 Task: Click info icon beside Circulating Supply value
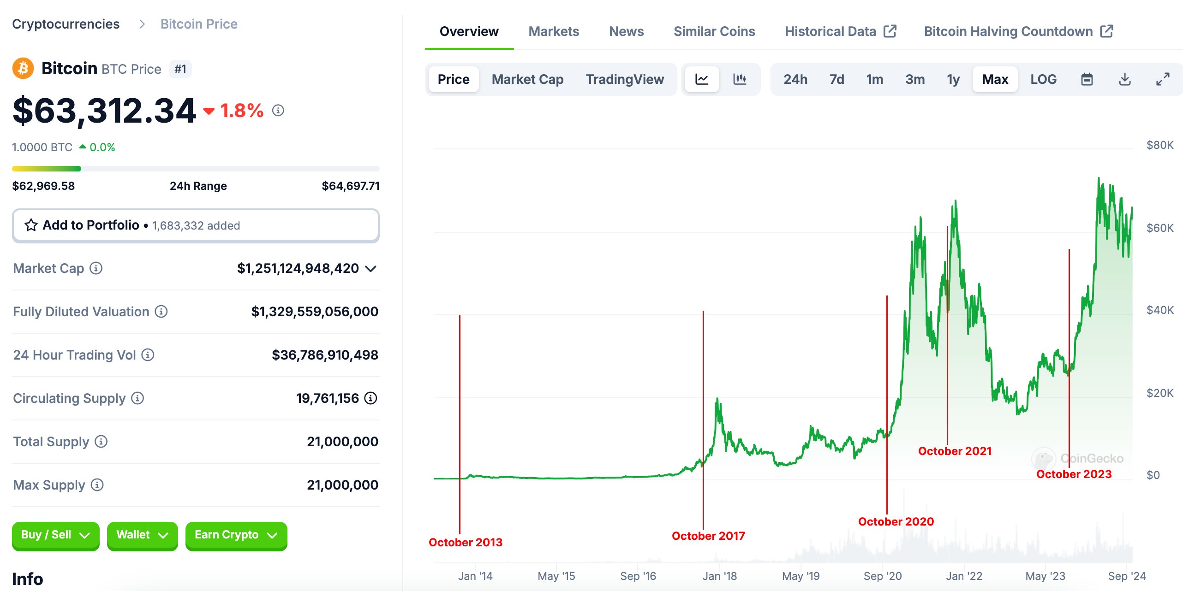coord(370,398)
